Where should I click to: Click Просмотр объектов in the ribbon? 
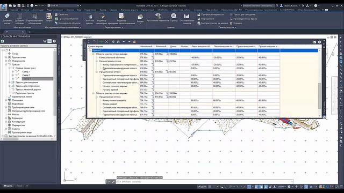67,19
